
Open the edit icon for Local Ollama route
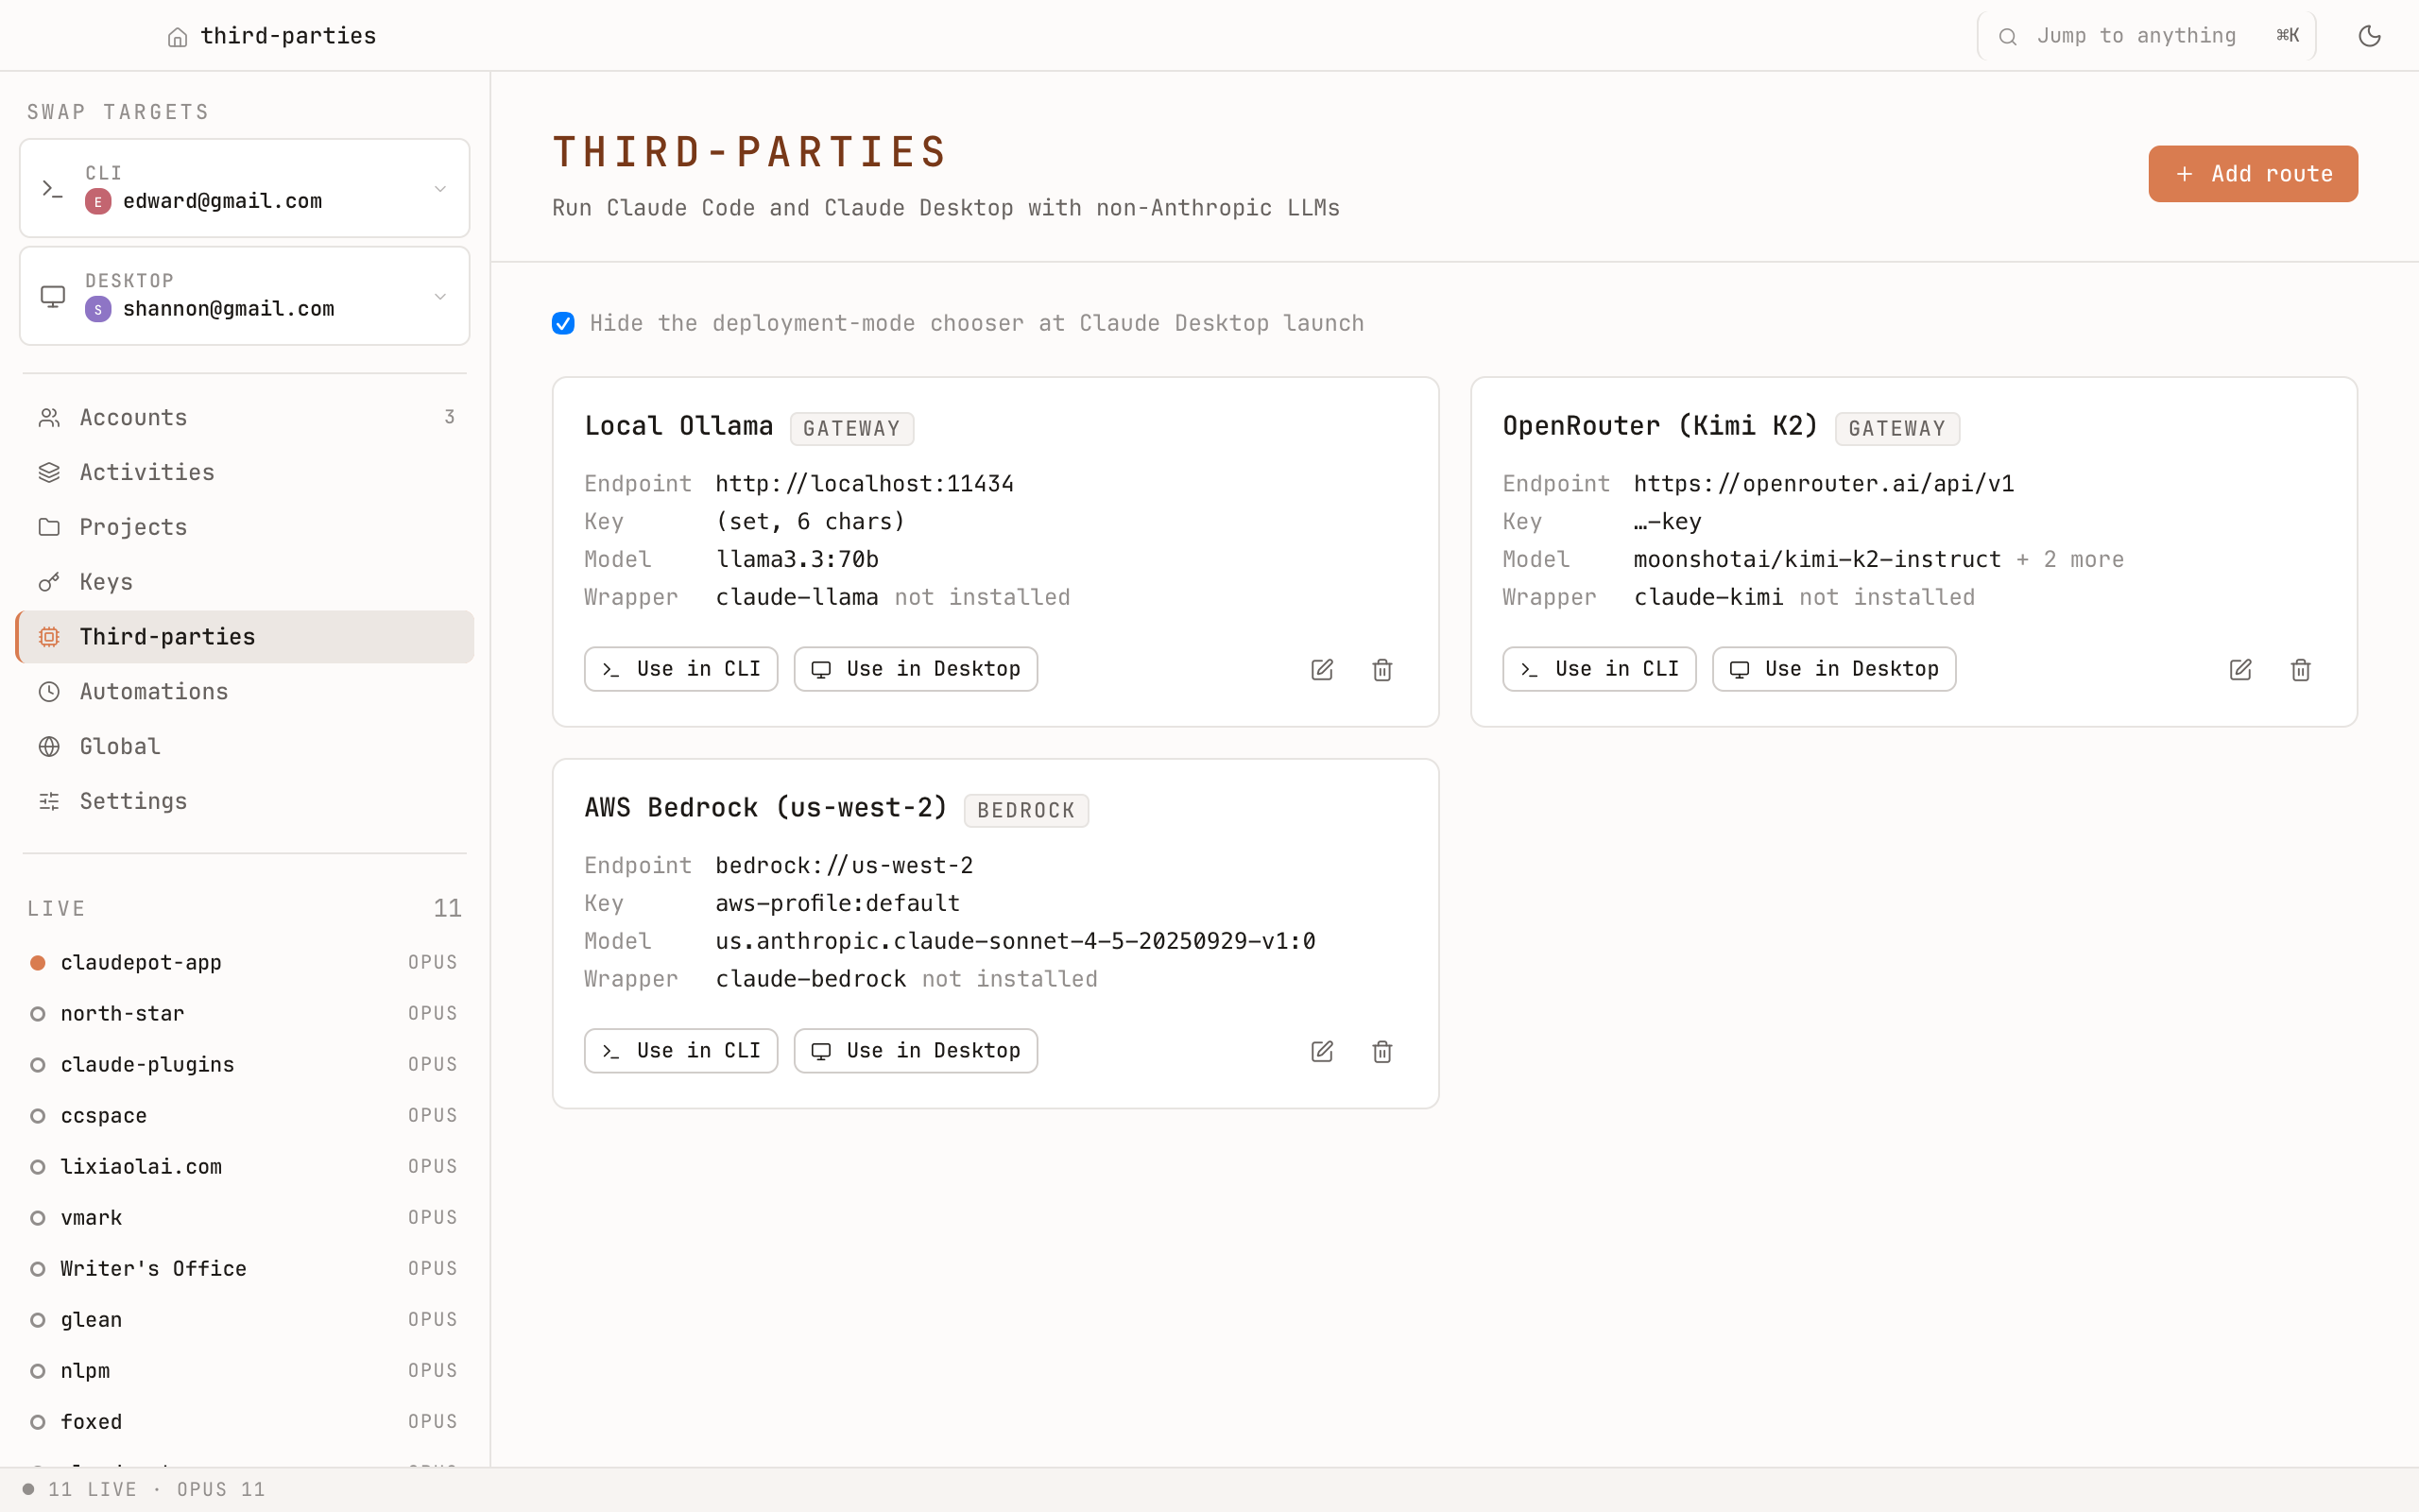pyautogui.click(x=1321, y=669)
